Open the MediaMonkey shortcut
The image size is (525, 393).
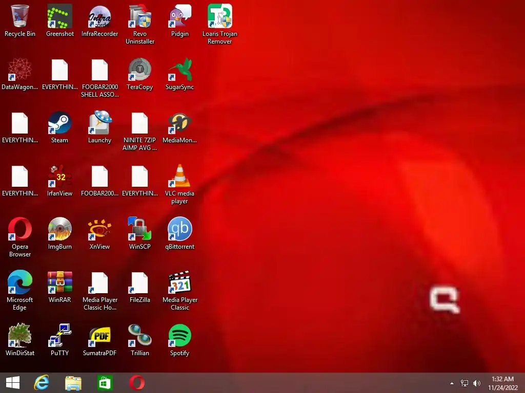point(180,127)
